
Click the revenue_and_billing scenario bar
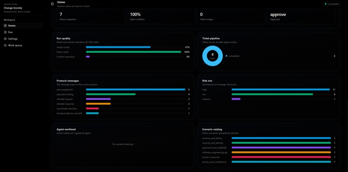pyautogui.click(x=281, y=138)
